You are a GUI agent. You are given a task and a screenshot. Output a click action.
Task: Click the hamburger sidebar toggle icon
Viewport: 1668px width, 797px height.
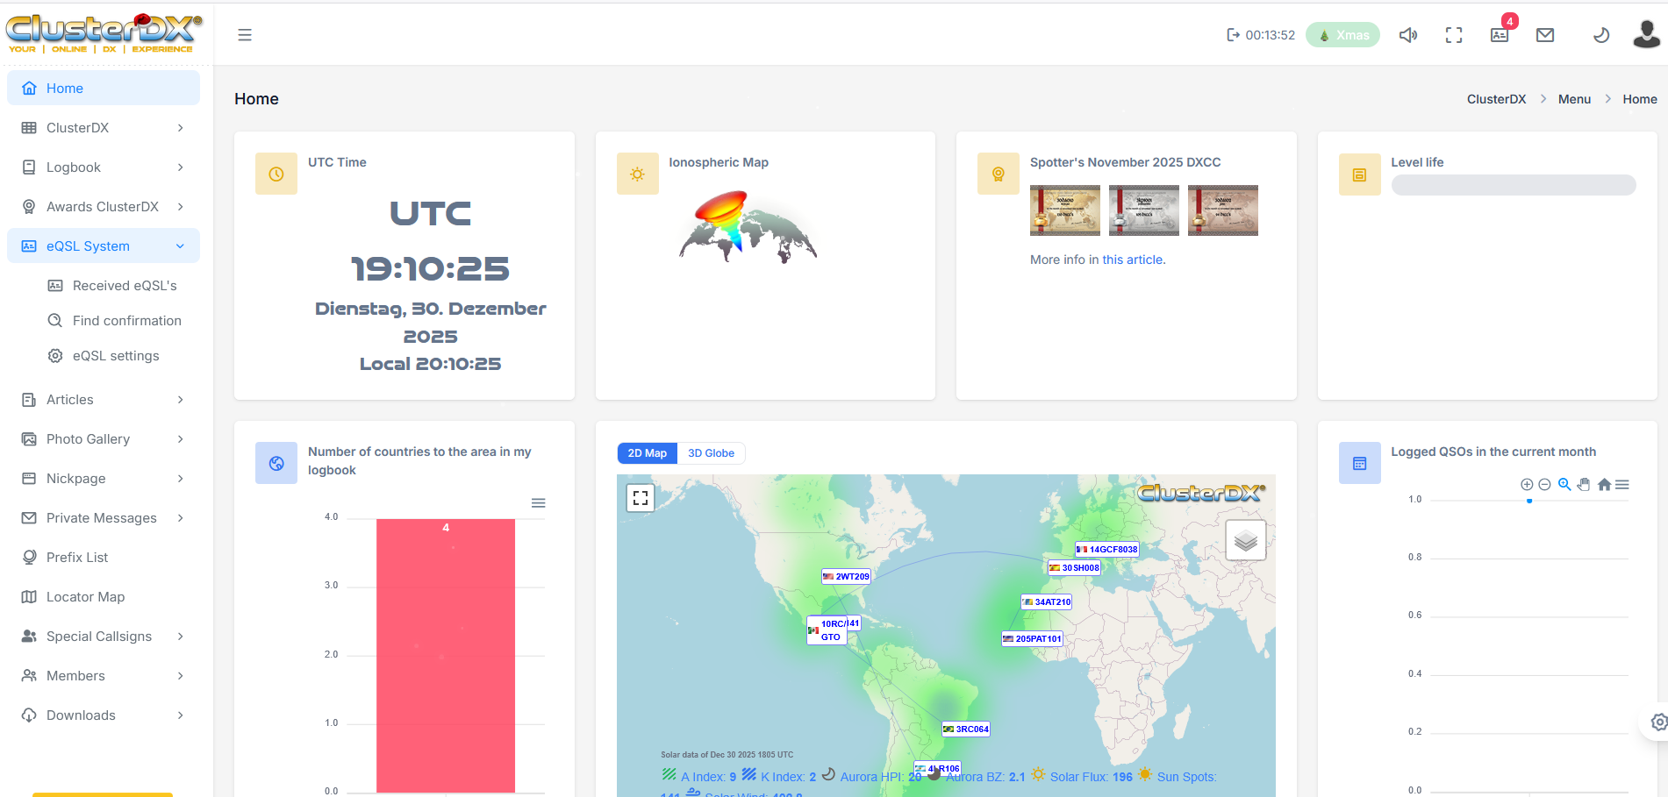click(245, 35)
